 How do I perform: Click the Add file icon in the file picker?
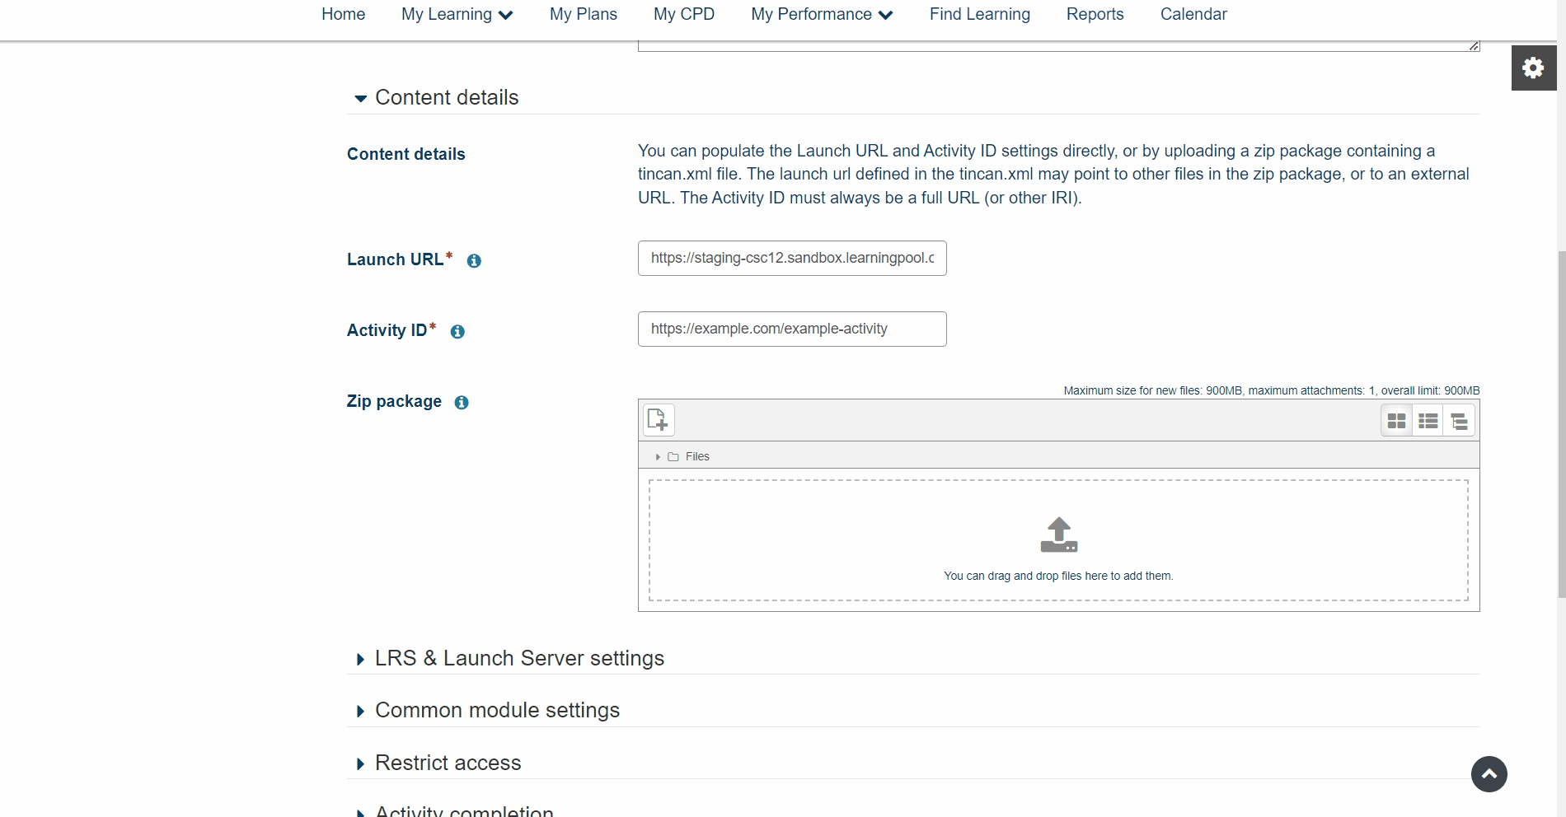click(x=658, y=419)
